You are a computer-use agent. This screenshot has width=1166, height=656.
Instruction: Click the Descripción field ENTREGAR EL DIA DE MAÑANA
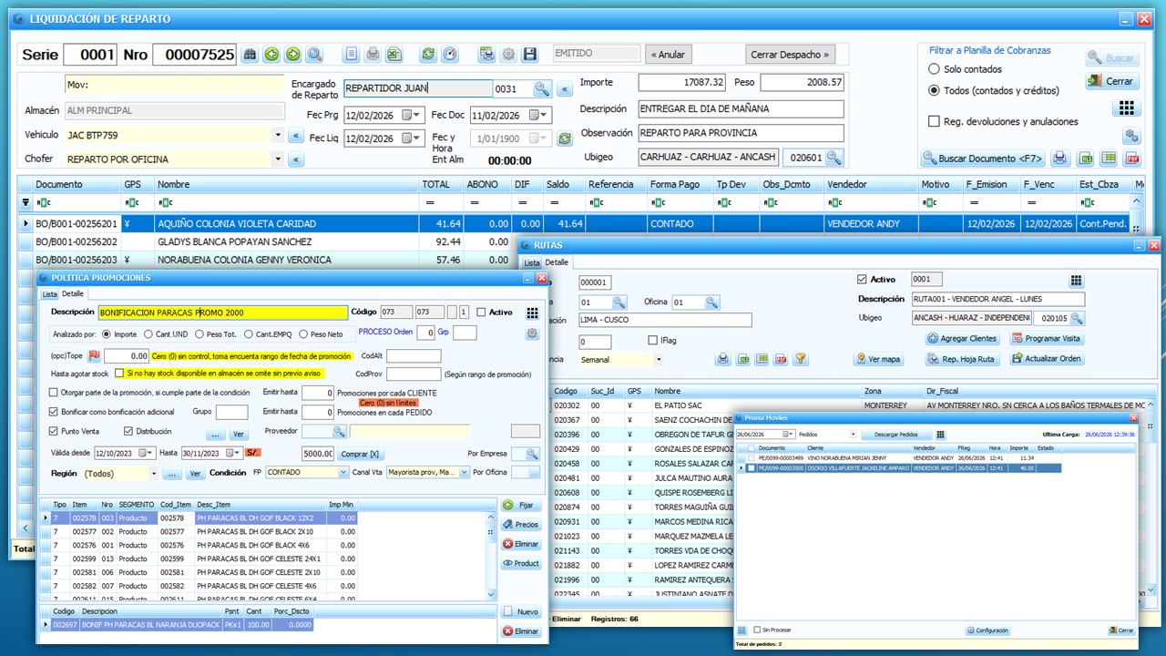pos(741,108)
